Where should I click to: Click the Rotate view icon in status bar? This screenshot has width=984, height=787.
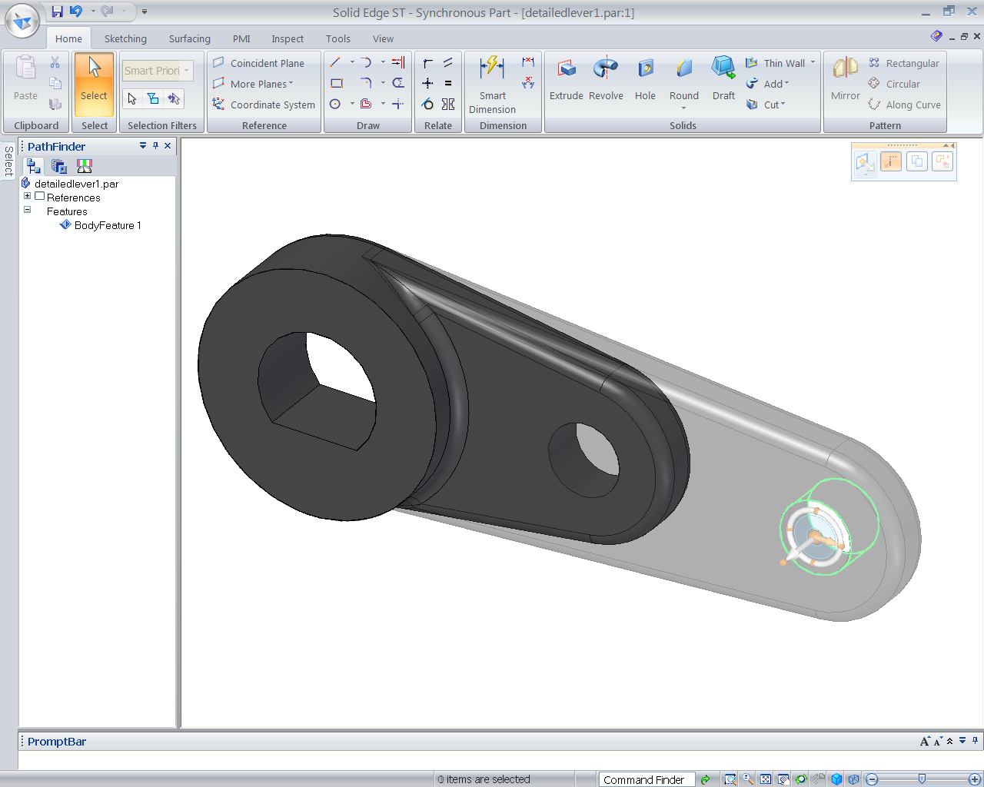[x=801, y=779]
